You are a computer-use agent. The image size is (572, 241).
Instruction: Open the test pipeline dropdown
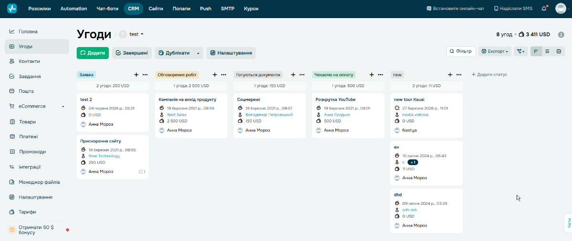pos(136,34)
